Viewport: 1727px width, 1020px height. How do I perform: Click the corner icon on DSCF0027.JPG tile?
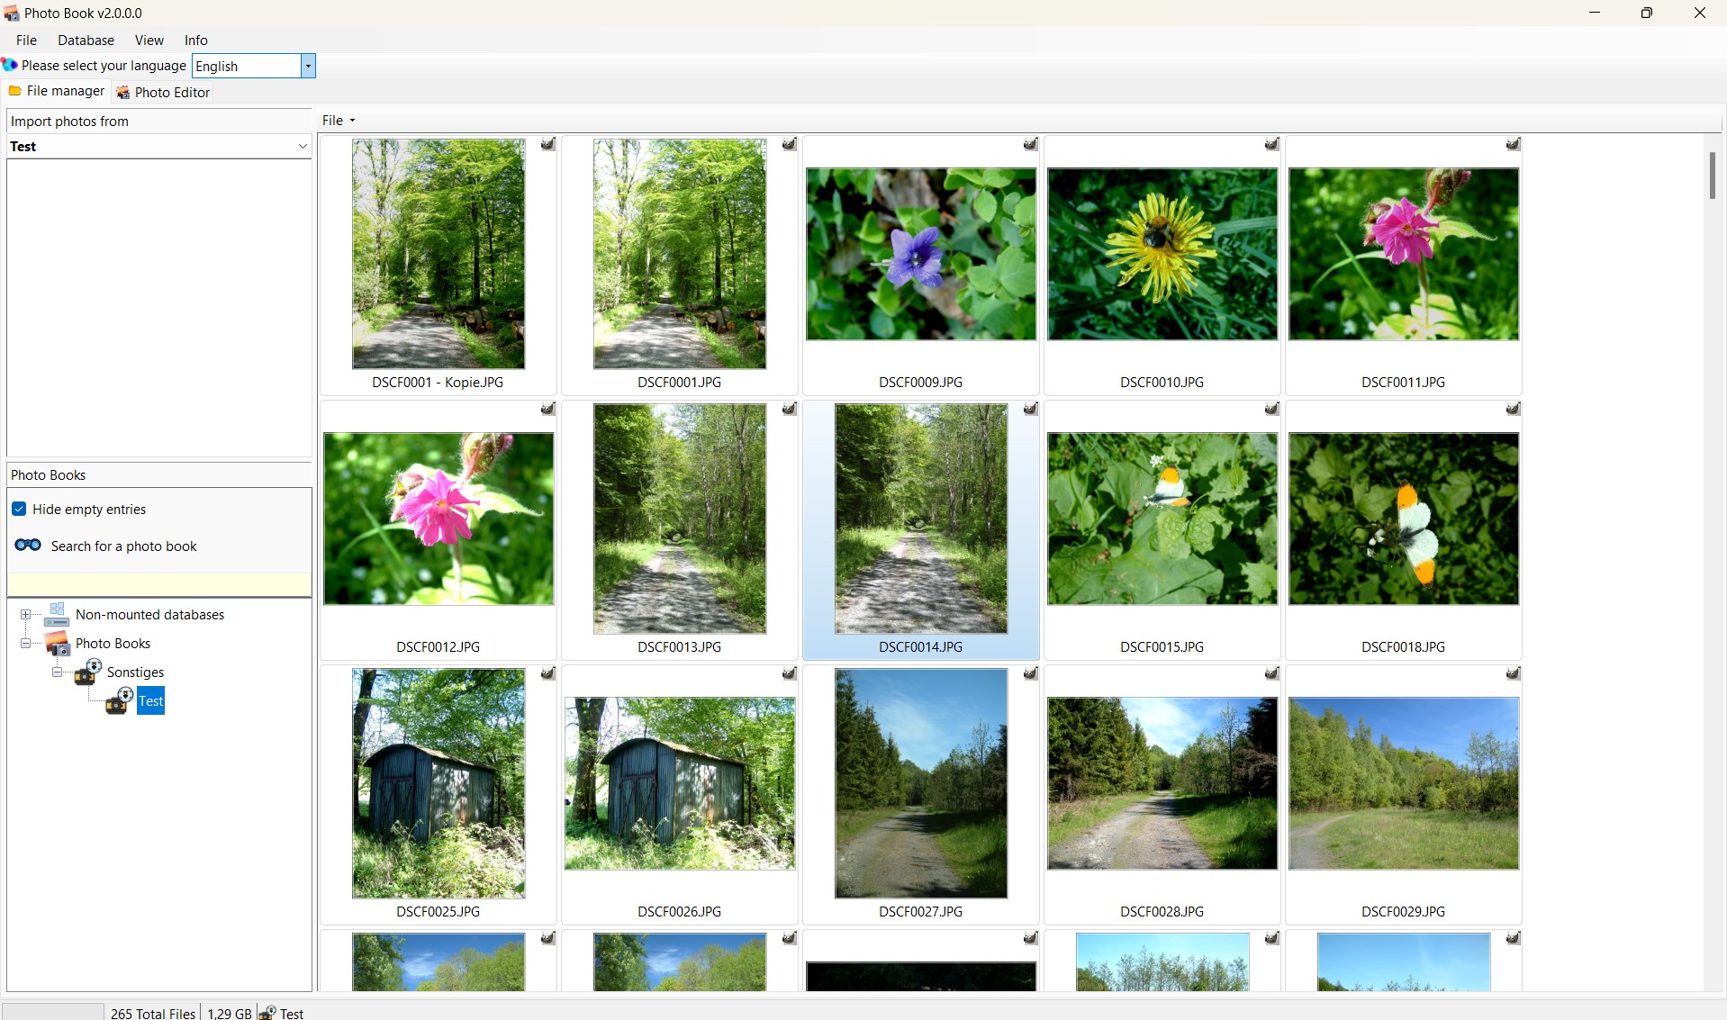click(x=1030, y=673)
